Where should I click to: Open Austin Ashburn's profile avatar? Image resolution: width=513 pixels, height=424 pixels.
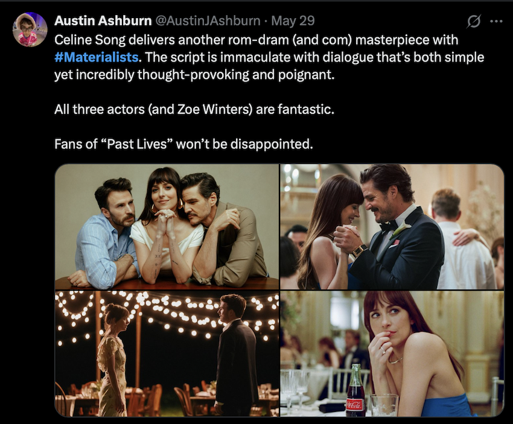pyautogui.click(x=30, y=30)
